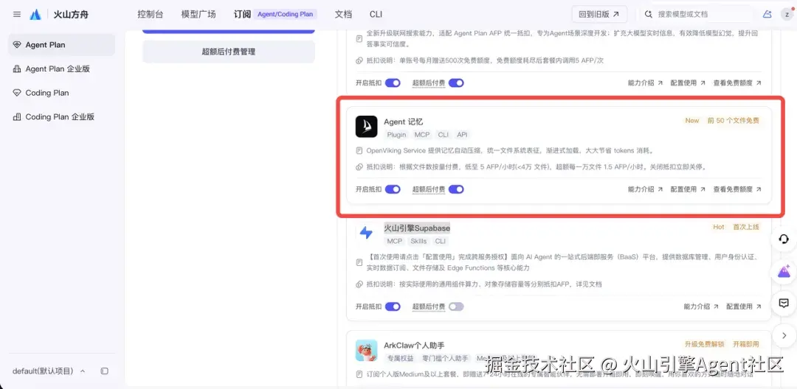
Task: Open the 文档 tab
Action: tap(344, 14)
